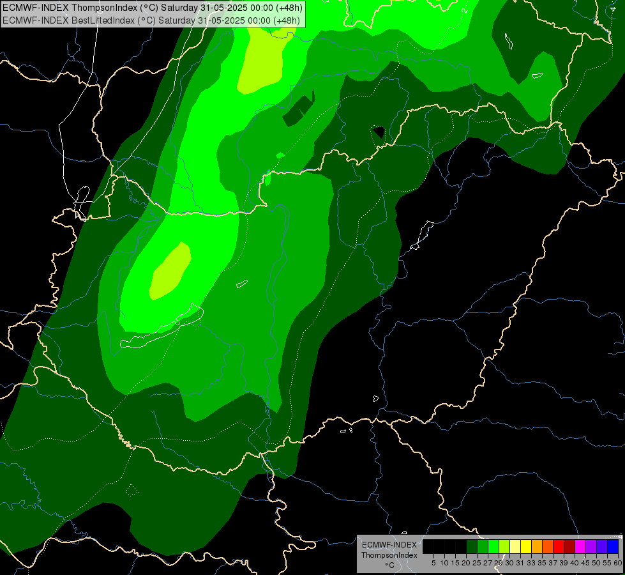Select the bright green 27–29 legend swatch

[x=493, y=546]
